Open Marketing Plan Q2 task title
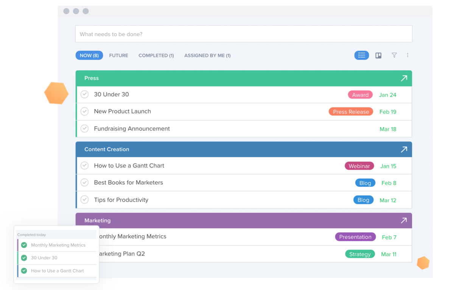Viewport: 454px width, 290px height. pyautogui.click(x=122, y=254)
